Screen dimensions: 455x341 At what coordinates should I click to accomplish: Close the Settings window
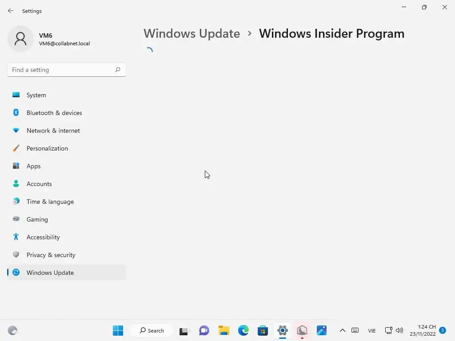tap(444, 7)
